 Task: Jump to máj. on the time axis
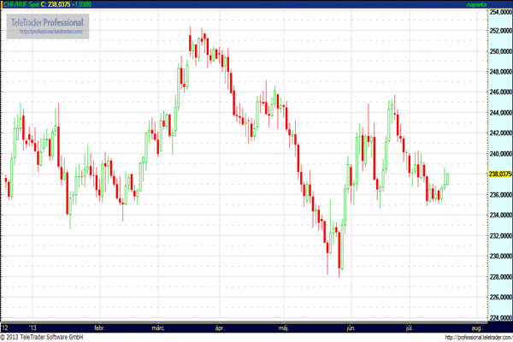[285, 327]
